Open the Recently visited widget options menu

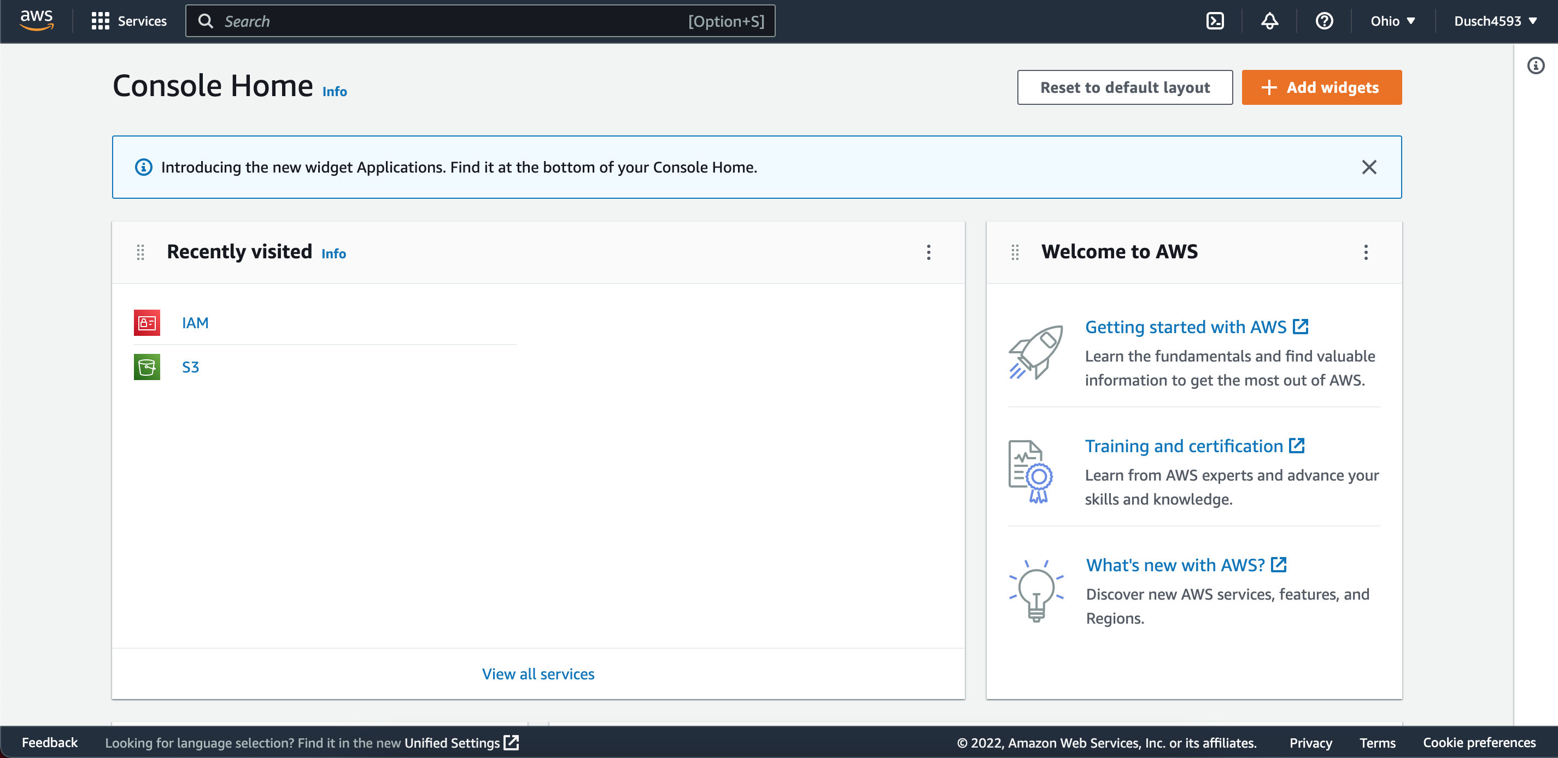pos(928,252)
